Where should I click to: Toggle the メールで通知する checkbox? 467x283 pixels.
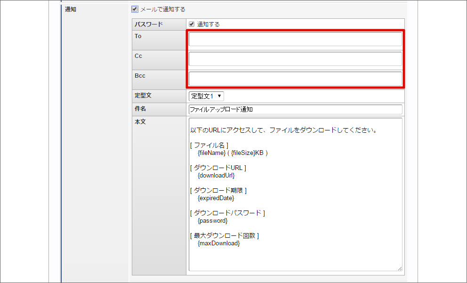(x=135, y=9)
